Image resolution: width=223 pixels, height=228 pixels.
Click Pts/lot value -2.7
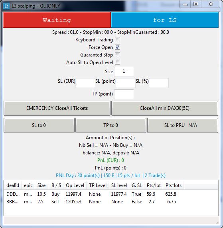pos(151,201)
